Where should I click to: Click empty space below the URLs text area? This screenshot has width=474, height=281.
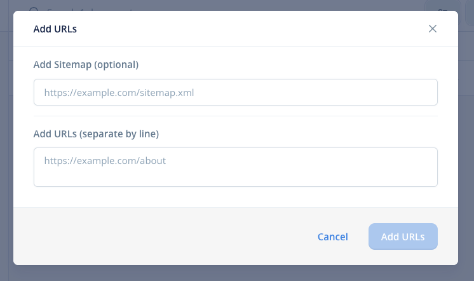click(x=236, y=197)
